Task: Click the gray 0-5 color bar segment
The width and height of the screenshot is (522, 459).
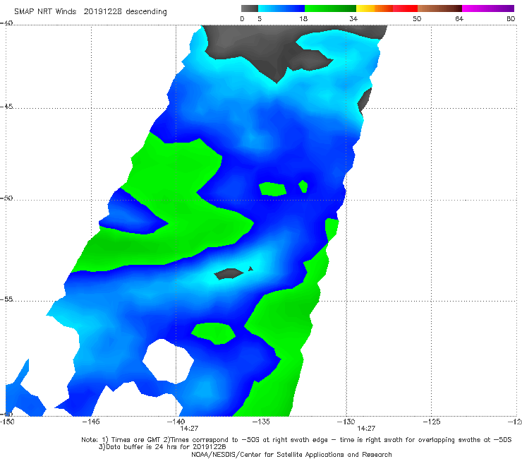Action: point(249,8)
